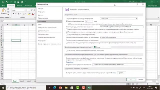Toggle underline Ч formatting
This screenshot has height=90, width=160.
[x=18, y=14]
